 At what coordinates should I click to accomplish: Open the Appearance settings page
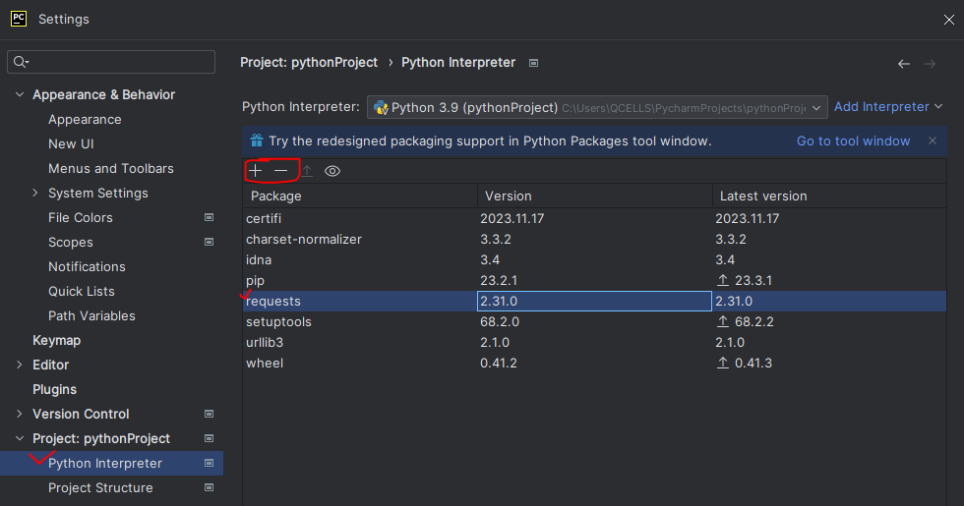pyautogui.click(x=85, y=119)
